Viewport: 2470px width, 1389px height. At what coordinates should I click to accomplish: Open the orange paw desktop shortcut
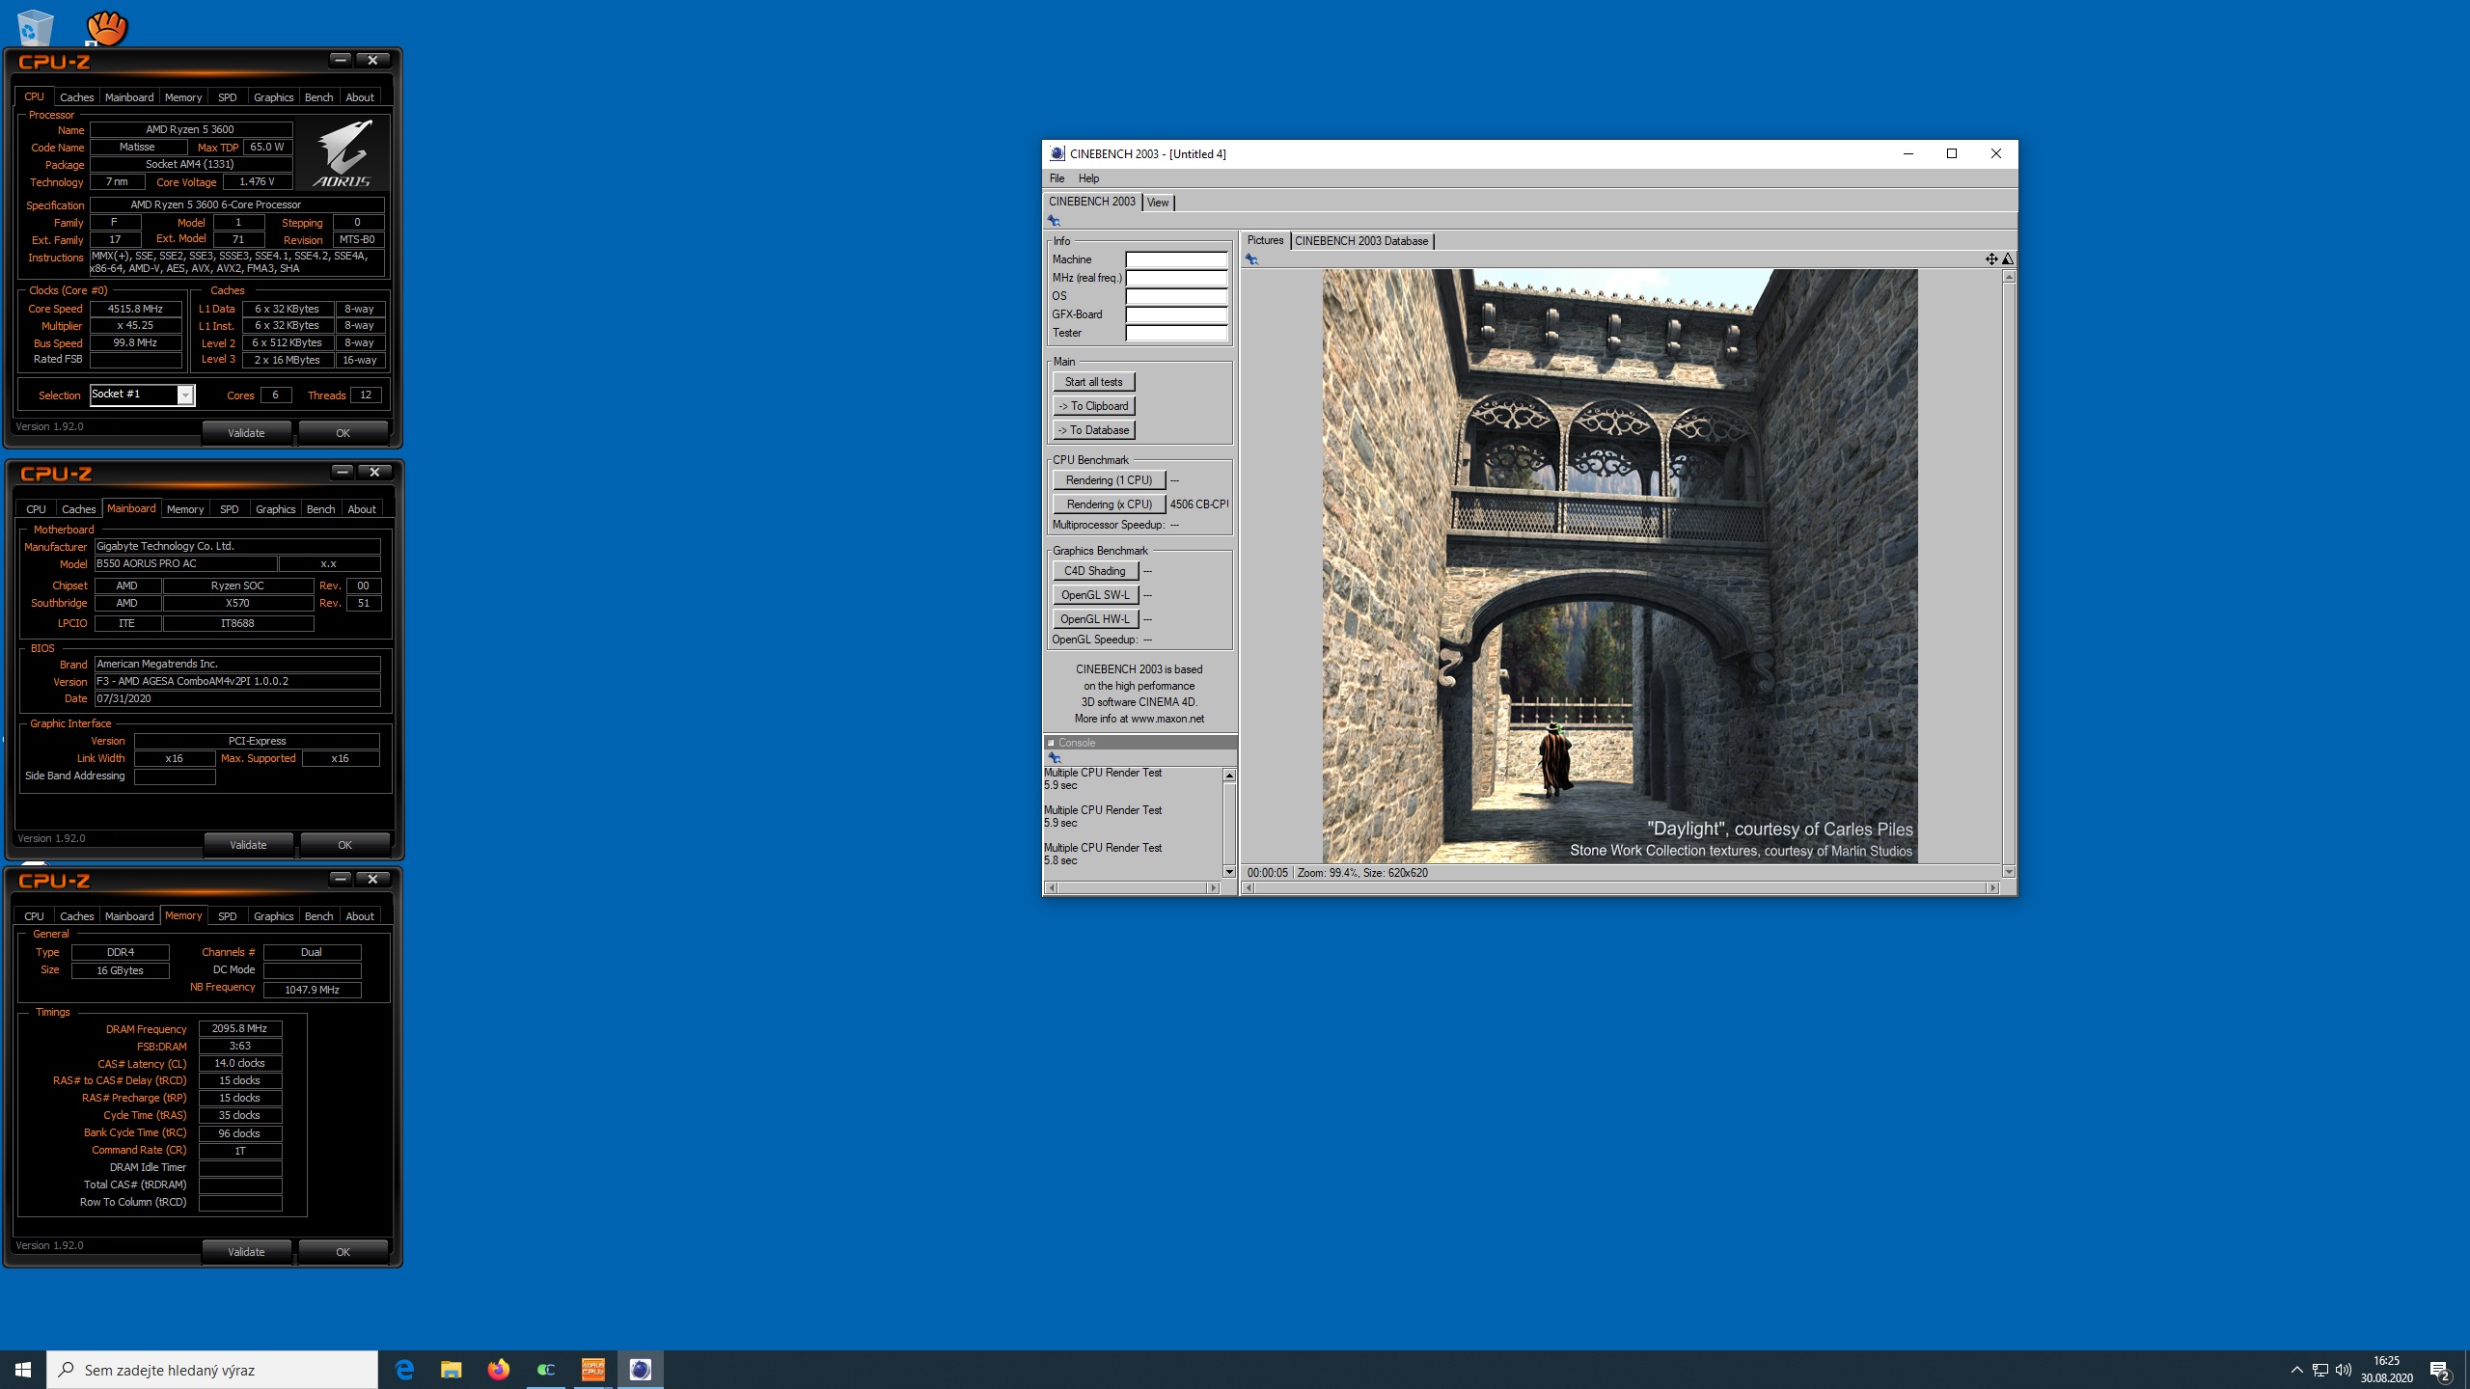[106, 27]
